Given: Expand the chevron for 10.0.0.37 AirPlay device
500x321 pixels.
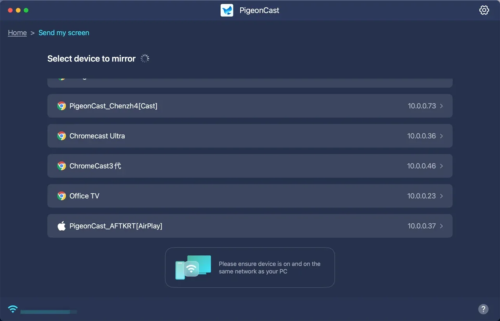Looking at the screenshot, I should point(441,226).
